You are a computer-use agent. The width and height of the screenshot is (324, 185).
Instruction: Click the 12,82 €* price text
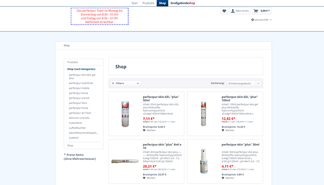228,118
